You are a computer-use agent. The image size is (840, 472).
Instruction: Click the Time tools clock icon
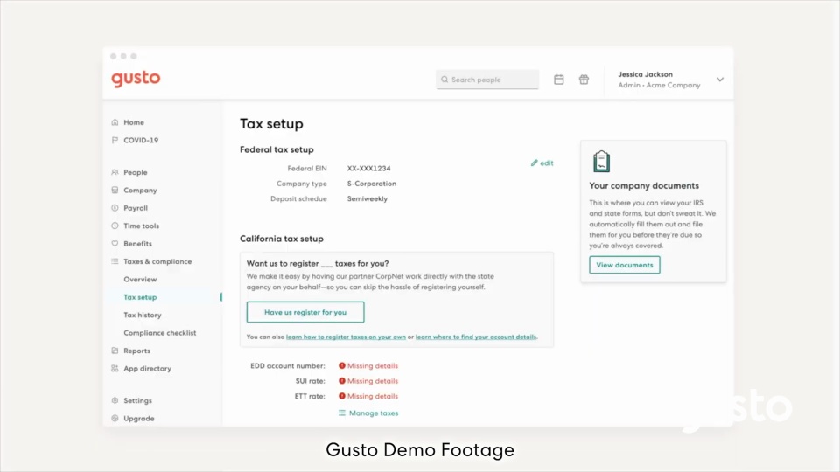115,226
